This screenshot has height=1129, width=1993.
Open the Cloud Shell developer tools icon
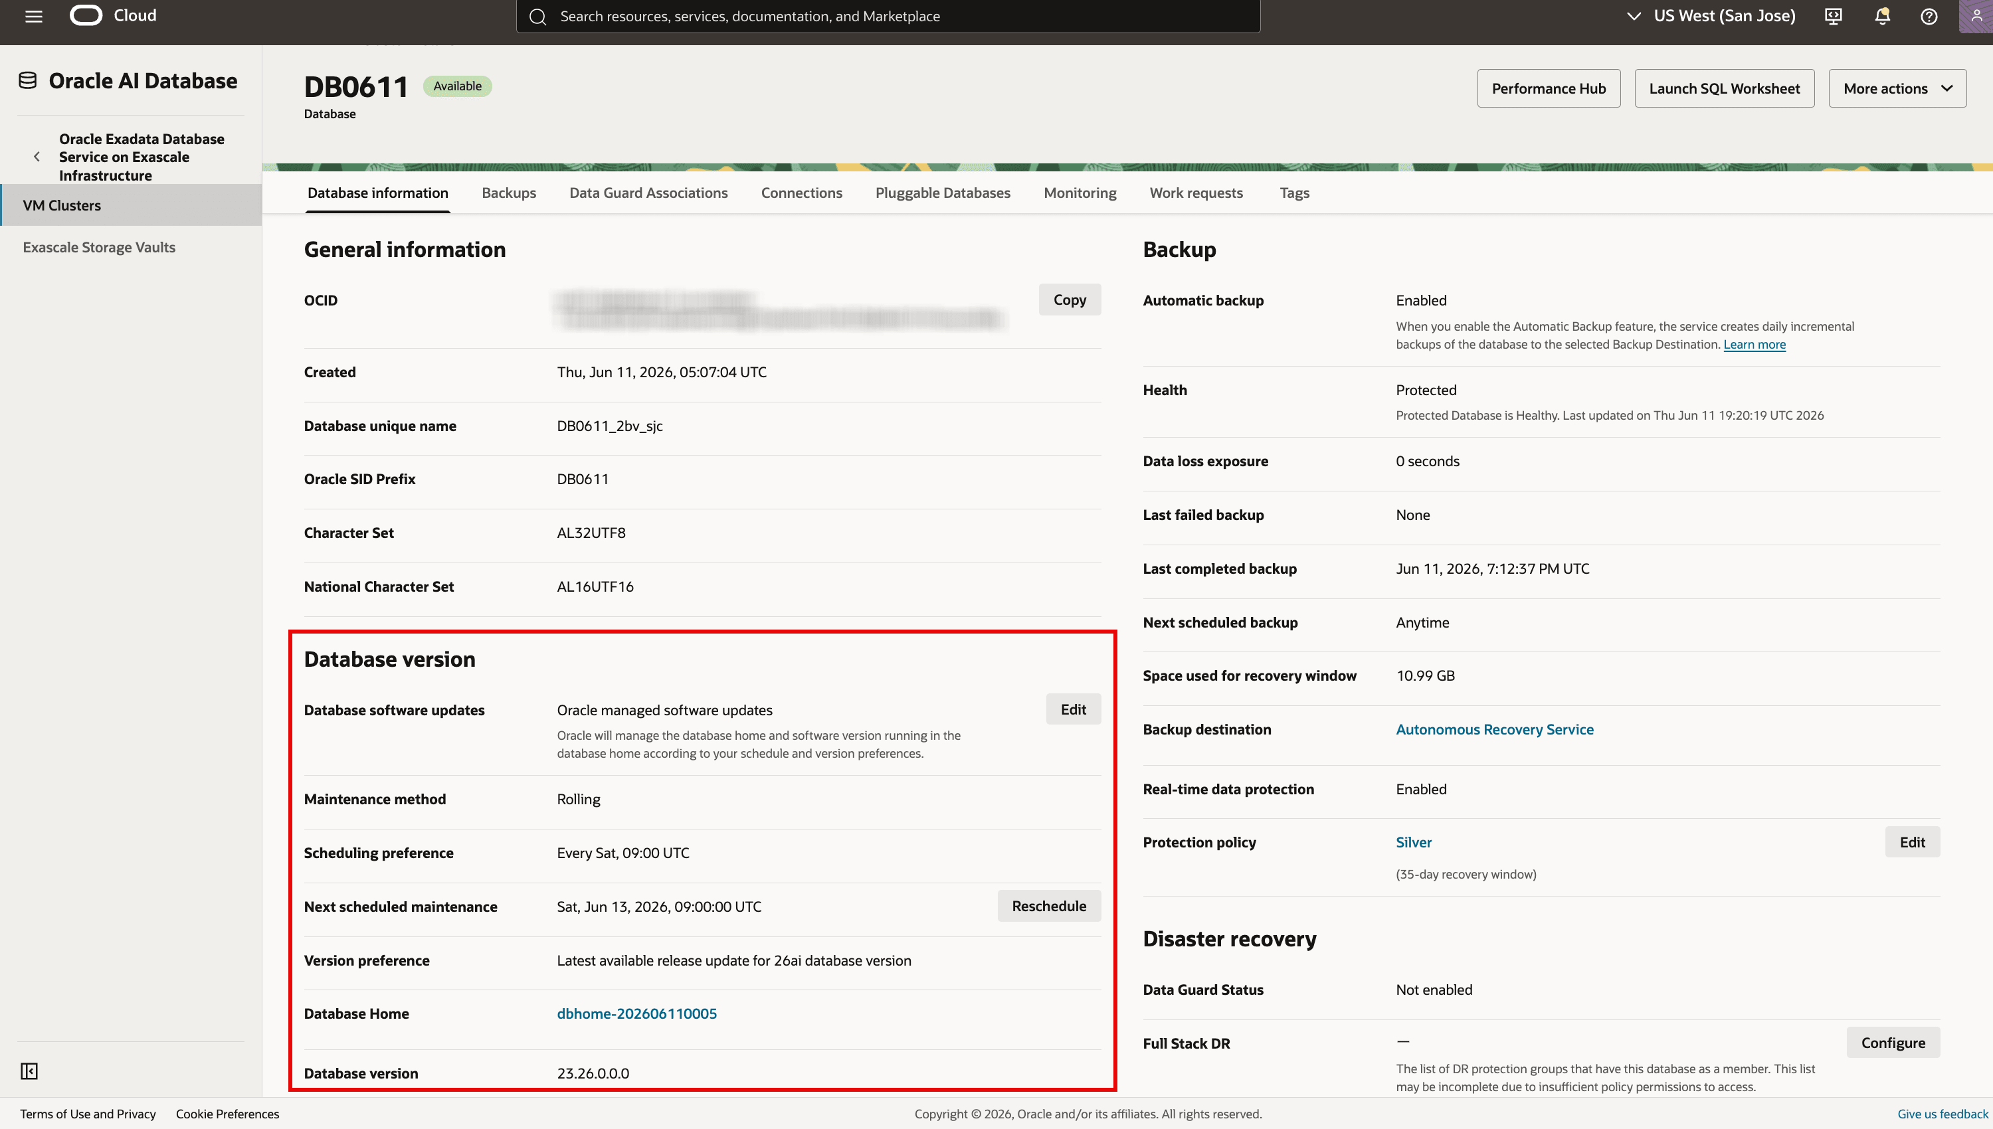1834,17
